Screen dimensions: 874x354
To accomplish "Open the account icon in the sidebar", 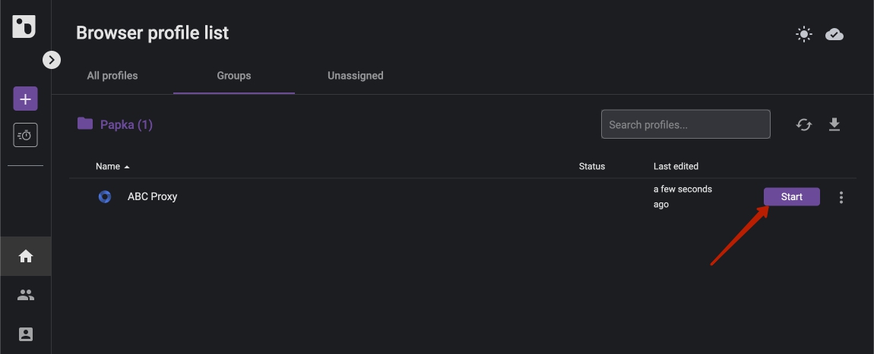I will pos(26,334).
